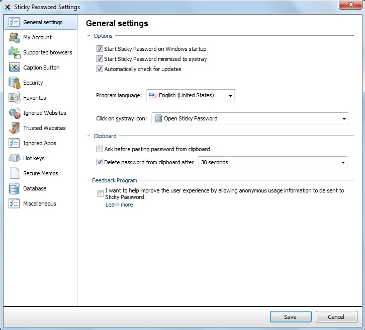Click the Sticky Password logo in title bar

(8, 7)
